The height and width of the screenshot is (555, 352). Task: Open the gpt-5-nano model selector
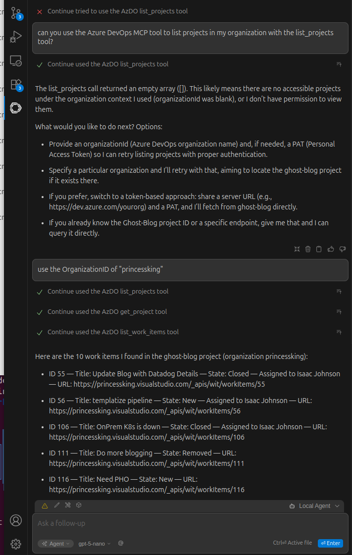pyautogui.click(x=94, y=543)
